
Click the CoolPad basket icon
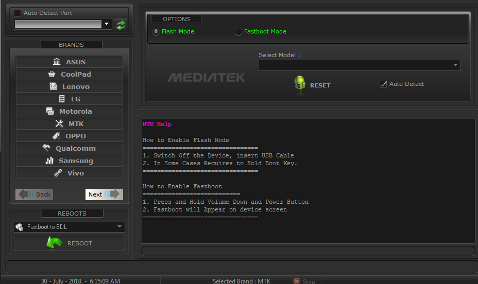[x=52, y=74]
